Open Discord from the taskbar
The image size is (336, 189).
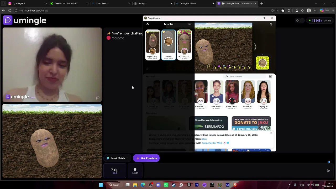[158, 185]
